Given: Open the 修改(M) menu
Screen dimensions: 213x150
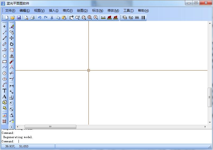Looking at the screenshot, I should click(x=113, y=10).
